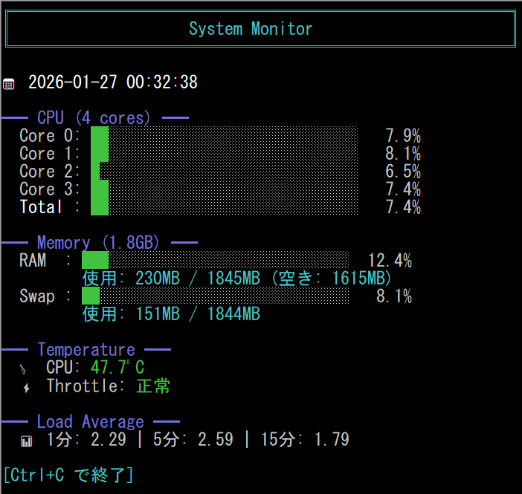Viewport: 522px width, 494px height.
Task: Click the Memory (1.8GB) section header
Action: pyautogui.click(x=98, y=242)
